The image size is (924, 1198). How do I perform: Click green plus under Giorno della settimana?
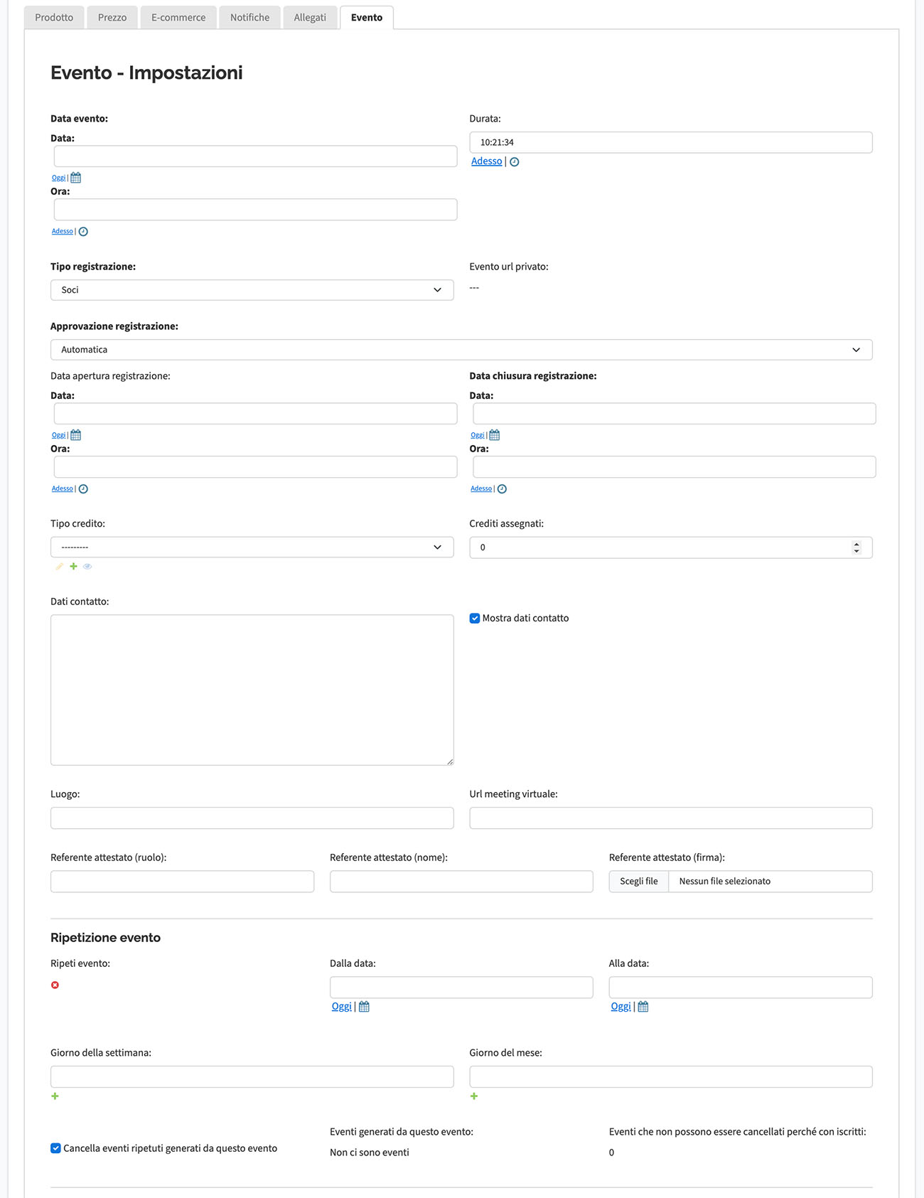55,1096
